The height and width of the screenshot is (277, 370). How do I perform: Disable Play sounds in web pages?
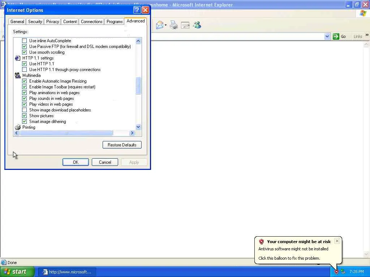coord(24,98)
